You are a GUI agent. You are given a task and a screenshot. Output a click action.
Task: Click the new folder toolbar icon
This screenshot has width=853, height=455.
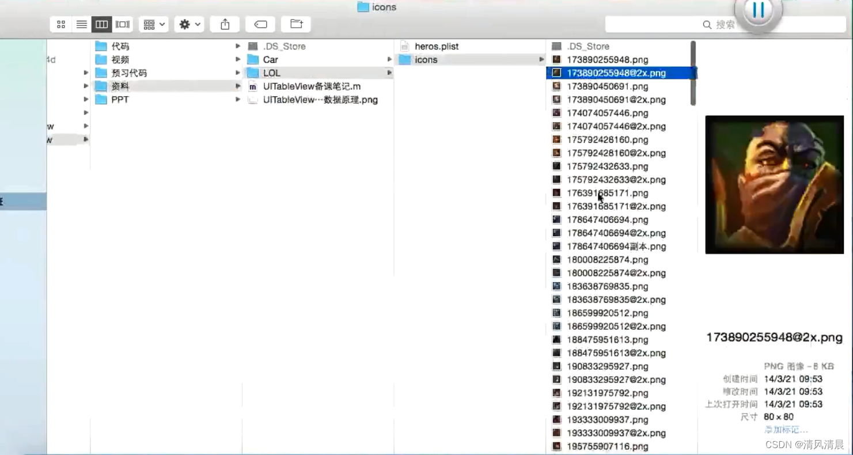click(296, 24)
